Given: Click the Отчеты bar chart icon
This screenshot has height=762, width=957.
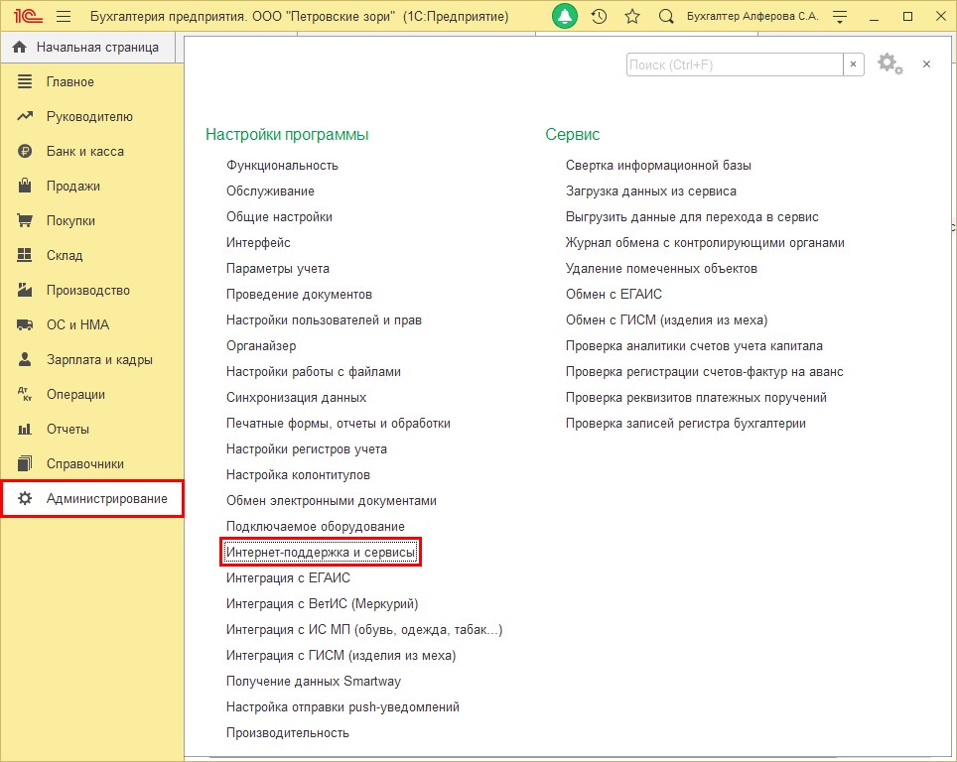Looking at the screenshot, I should pyautogui.click(x=25, y=429).
